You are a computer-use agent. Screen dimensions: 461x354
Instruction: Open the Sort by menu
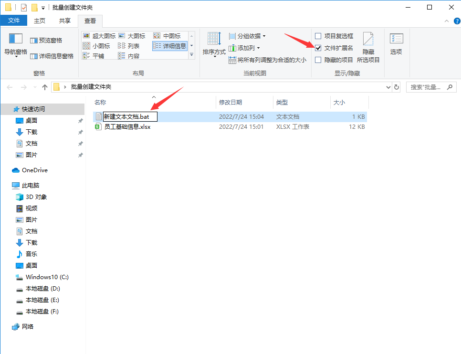[214, 44]
